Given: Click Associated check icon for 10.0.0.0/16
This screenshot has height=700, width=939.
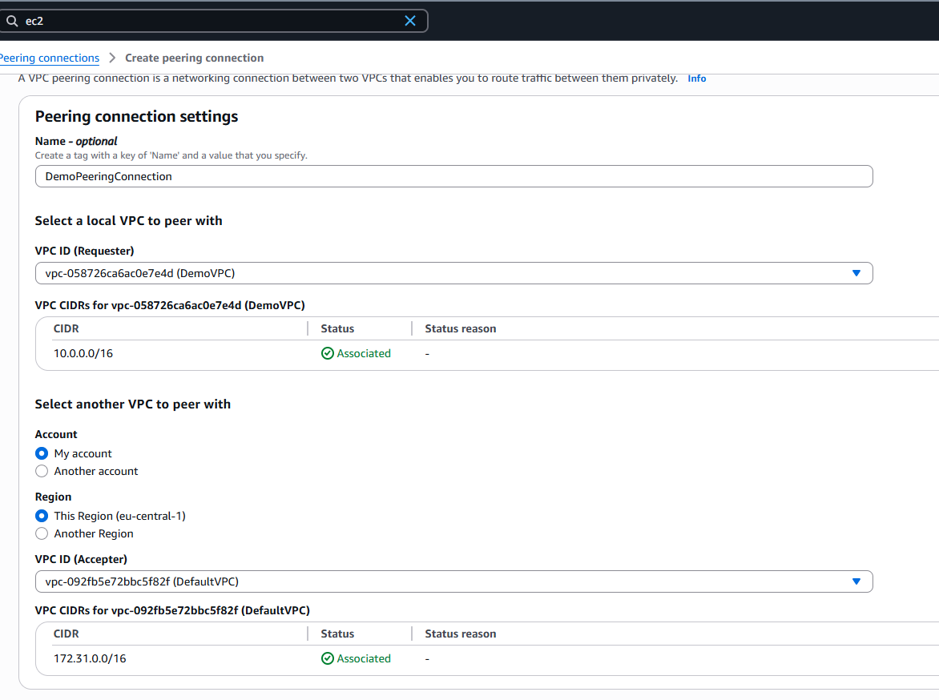Looking at the screenshot, I should pos(327,353).
